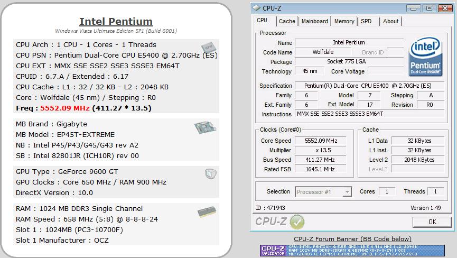Click the 'CPU EXT' instruction sets line
457x258 pixels.
point(97,66)
